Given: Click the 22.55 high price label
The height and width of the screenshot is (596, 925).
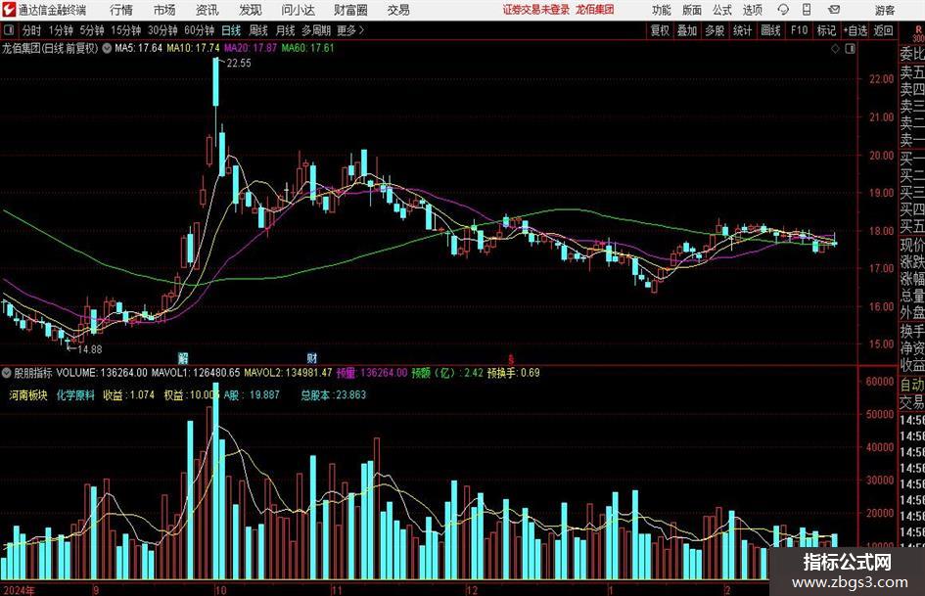Looking at the screenshot, I should [238, 63].
